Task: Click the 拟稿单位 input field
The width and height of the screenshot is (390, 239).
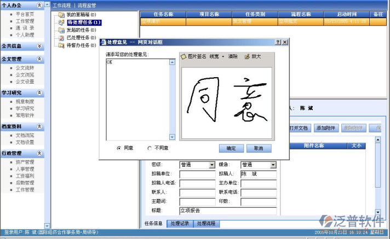Action: [197, 174]
